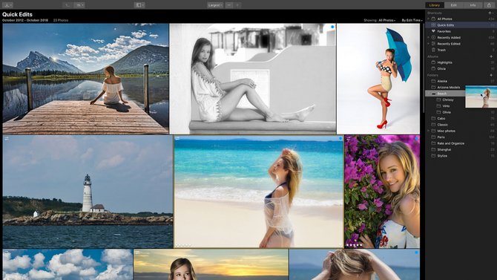497x280 pixels.
Task: Click the plus icon beside Folders header
Action: 491,75
